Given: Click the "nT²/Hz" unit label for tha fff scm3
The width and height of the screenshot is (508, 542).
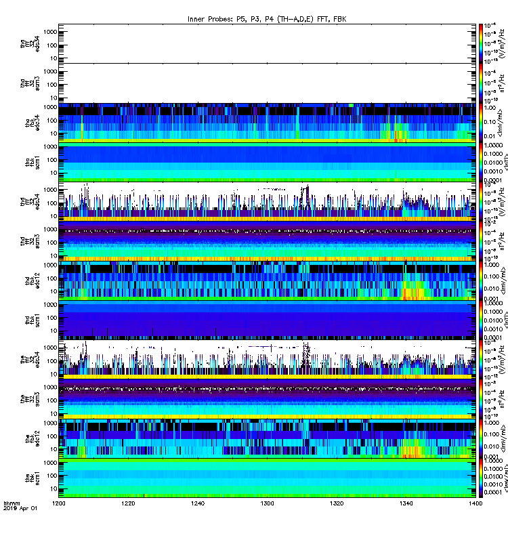Looking at the screenshot, I should 503,85.
